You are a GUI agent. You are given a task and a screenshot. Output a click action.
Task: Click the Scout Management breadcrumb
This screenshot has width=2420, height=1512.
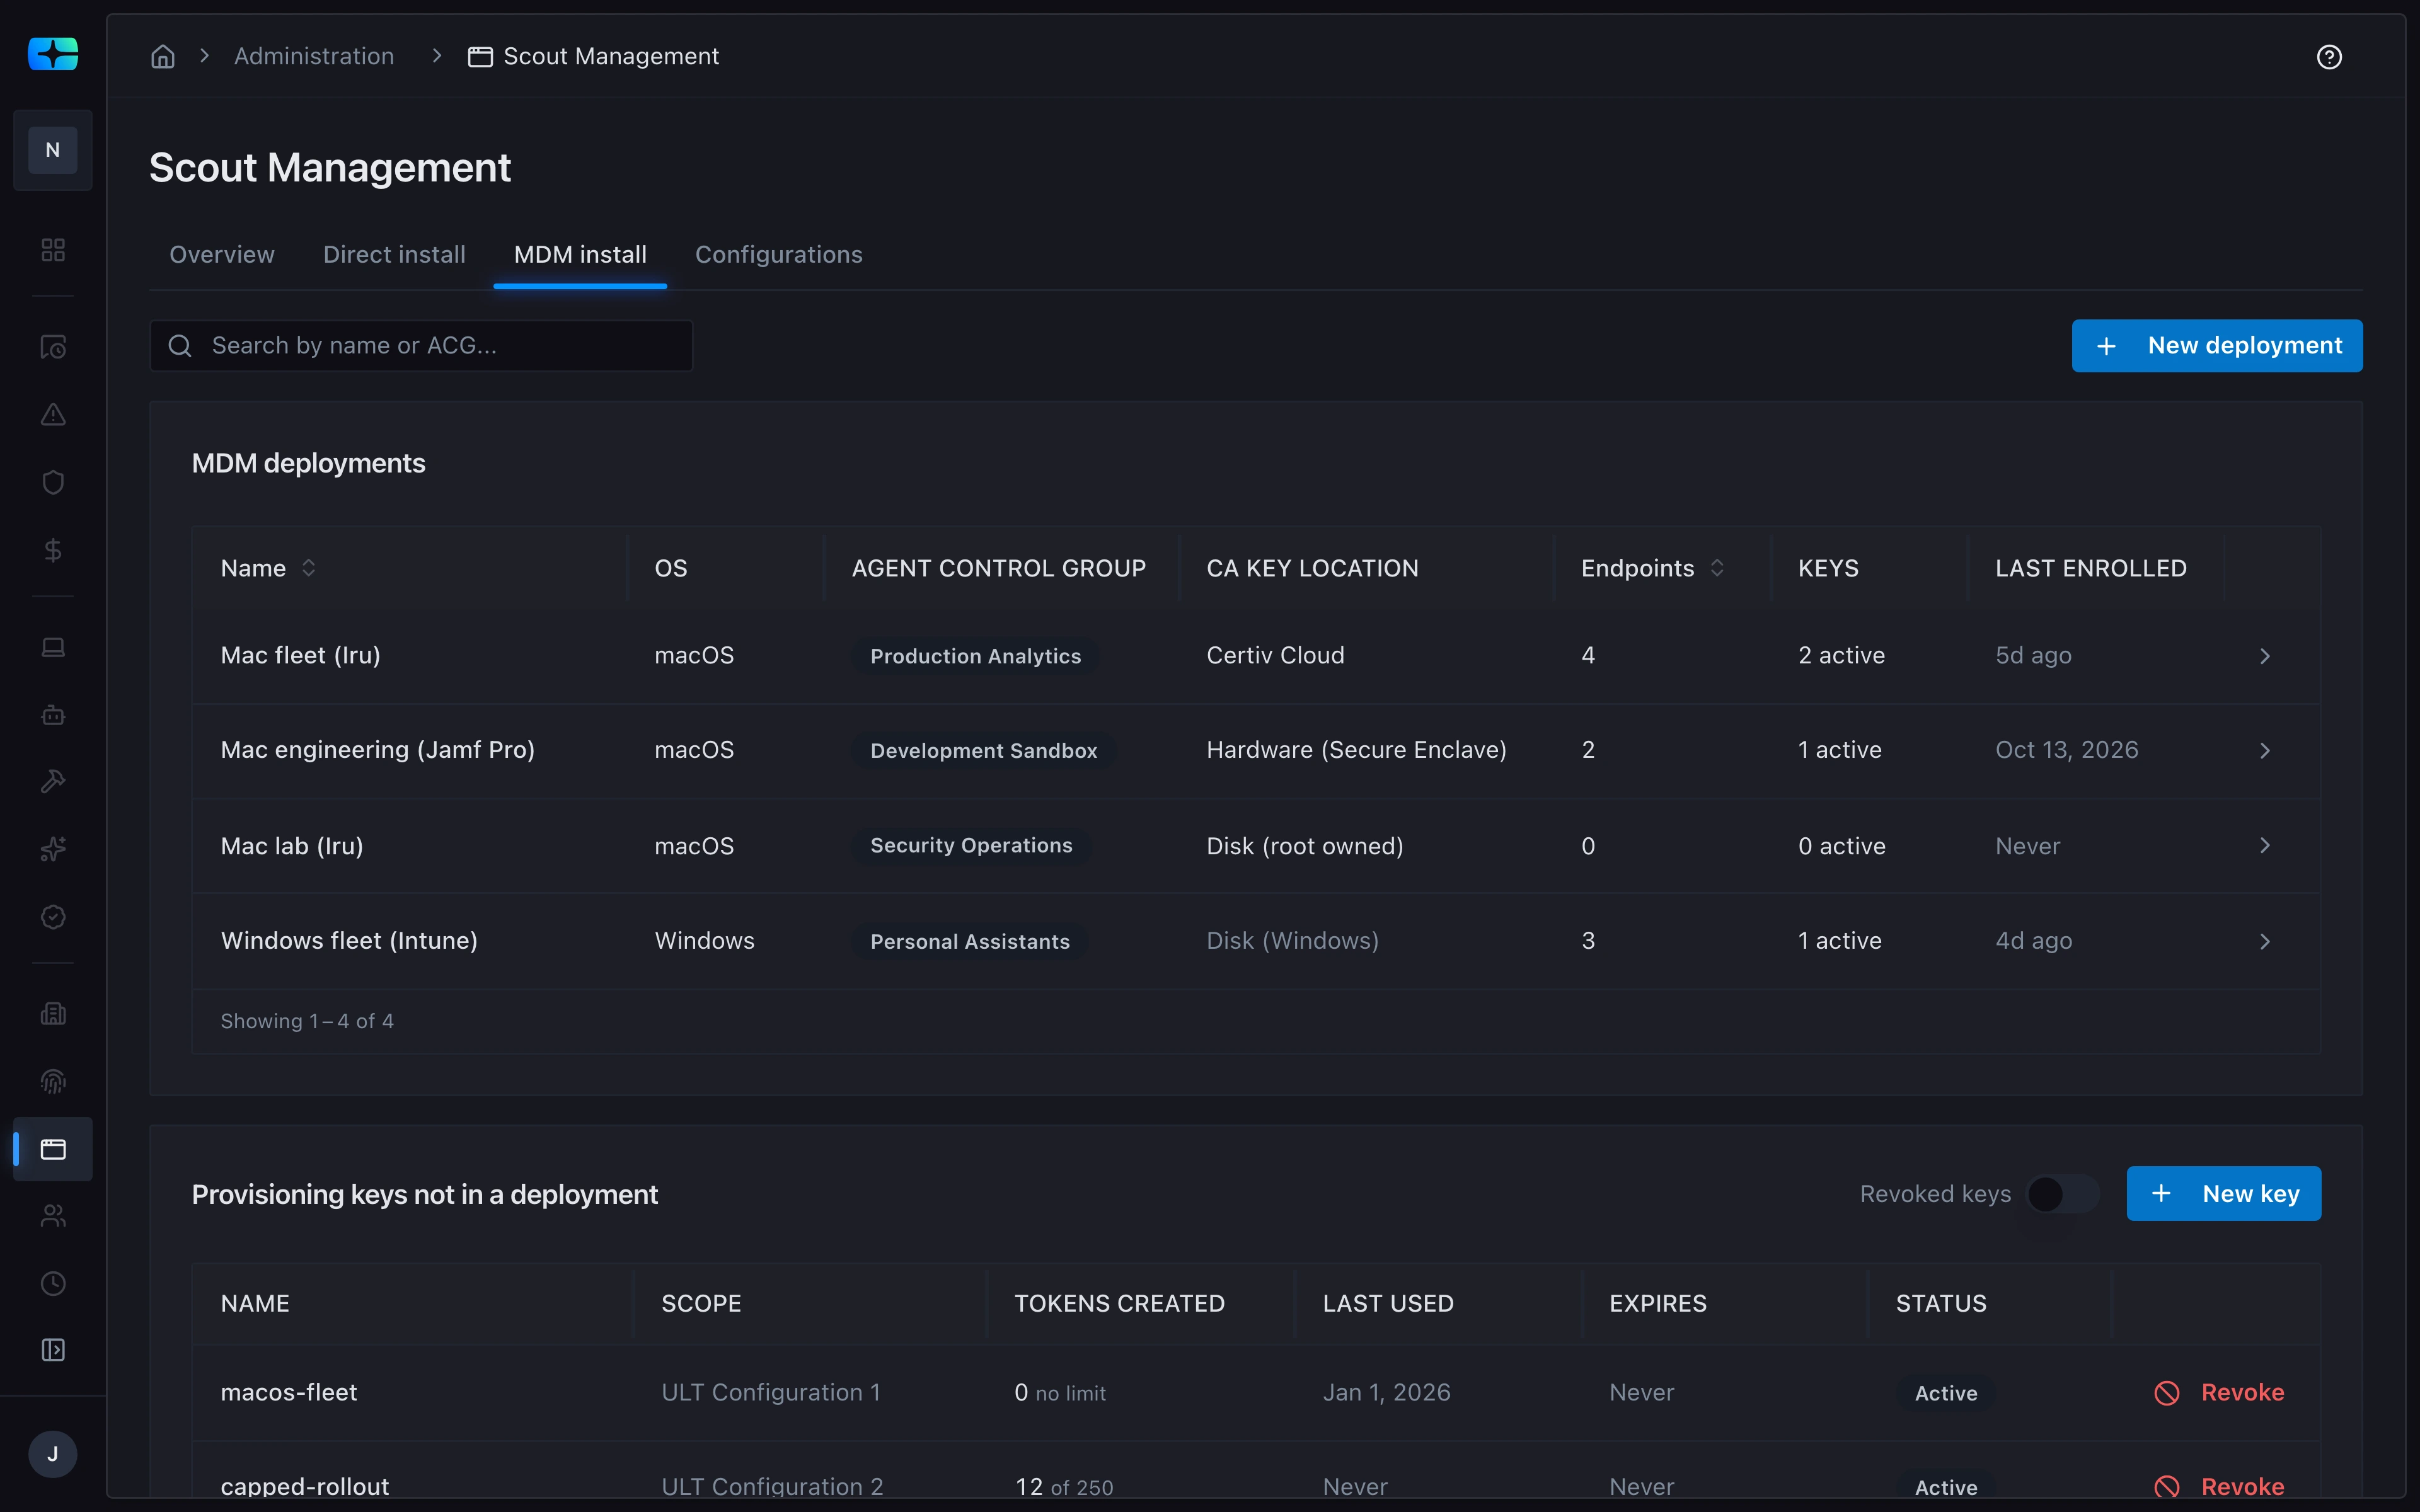coord(594,57)
